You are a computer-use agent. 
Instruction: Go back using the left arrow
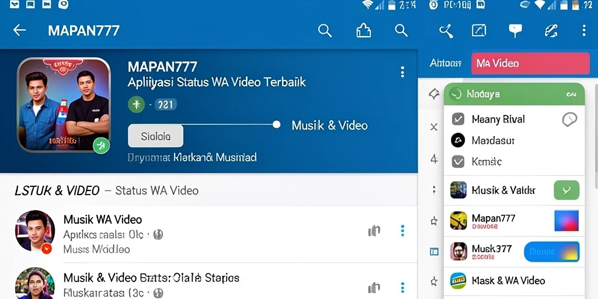[19, 30]
